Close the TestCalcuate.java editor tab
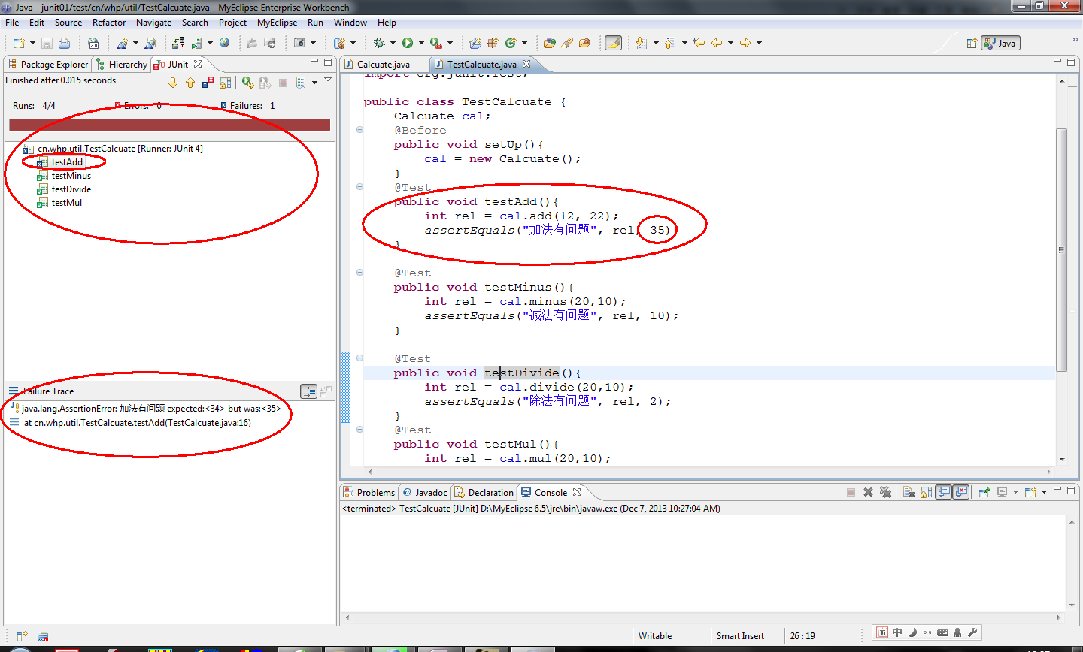This screenshot has width=1083, height=652. (526, 64)
